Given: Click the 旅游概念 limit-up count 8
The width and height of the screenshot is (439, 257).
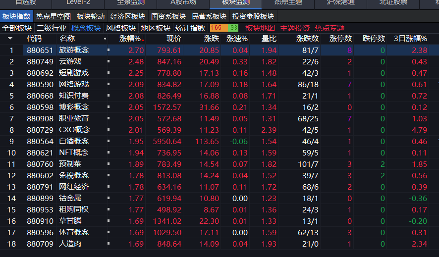Looking at the screenshot, I should [349, 51].
